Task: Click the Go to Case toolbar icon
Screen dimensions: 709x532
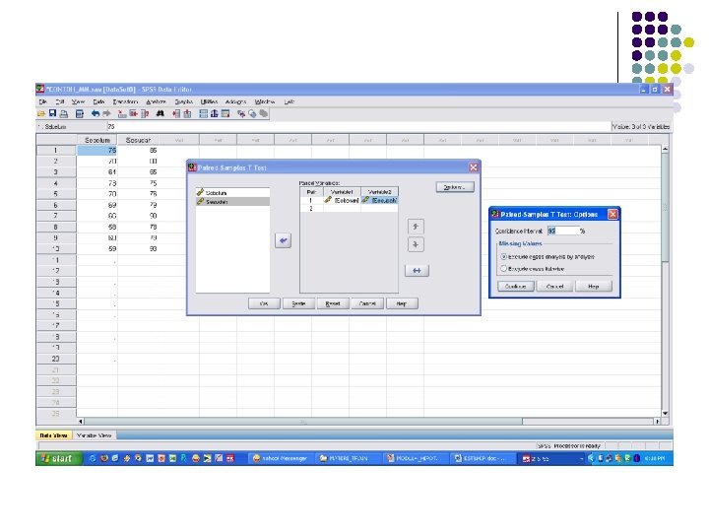Action: [122, 113]
